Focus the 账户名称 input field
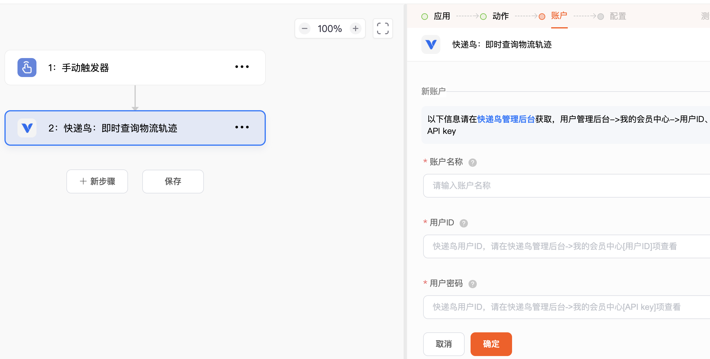 coord(567,186)
